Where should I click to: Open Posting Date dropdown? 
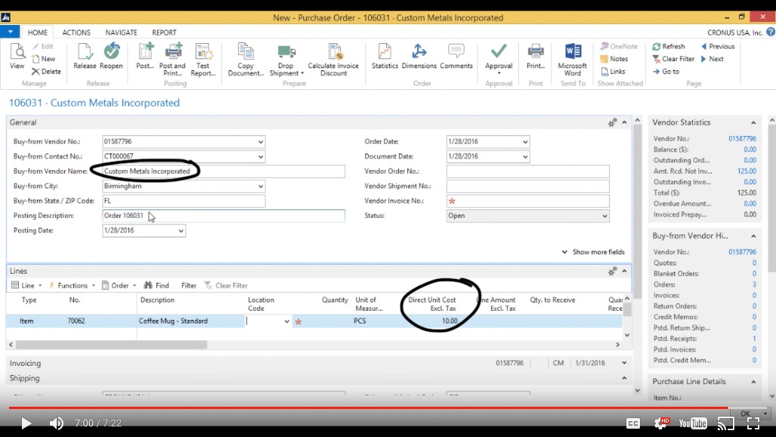point(181,231)
